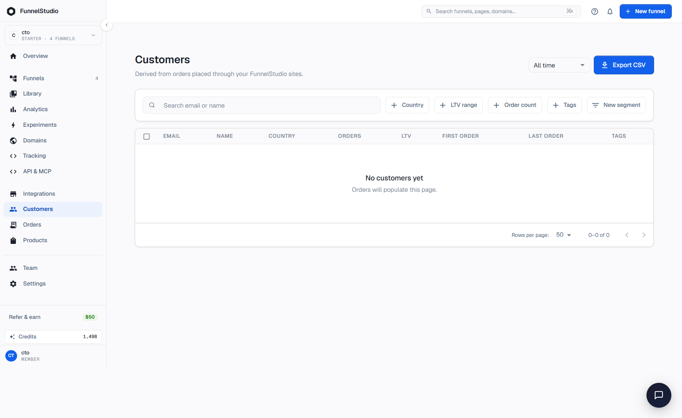
Task: Click the Overview home icon
Action: tap(13, 56)
